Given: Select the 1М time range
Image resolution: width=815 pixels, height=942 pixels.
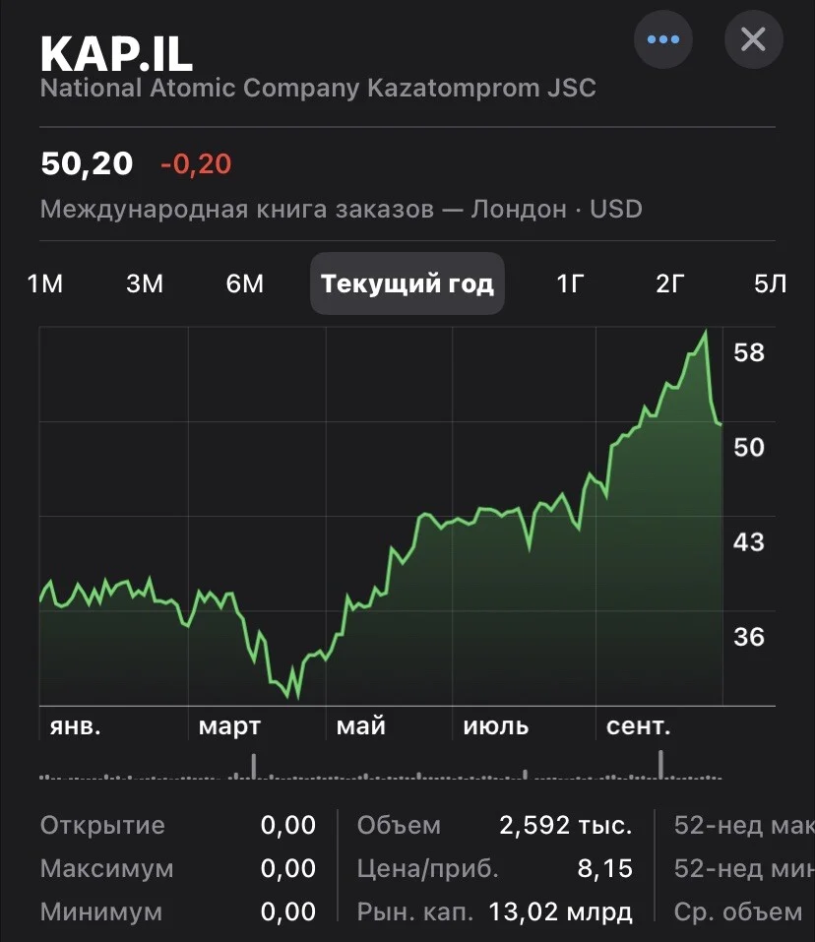Looking at the screenshot, I should coord(45,283).
